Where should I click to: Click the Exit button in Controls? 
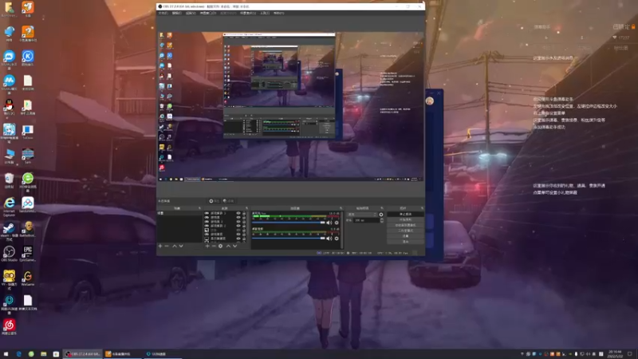point(405,242)
